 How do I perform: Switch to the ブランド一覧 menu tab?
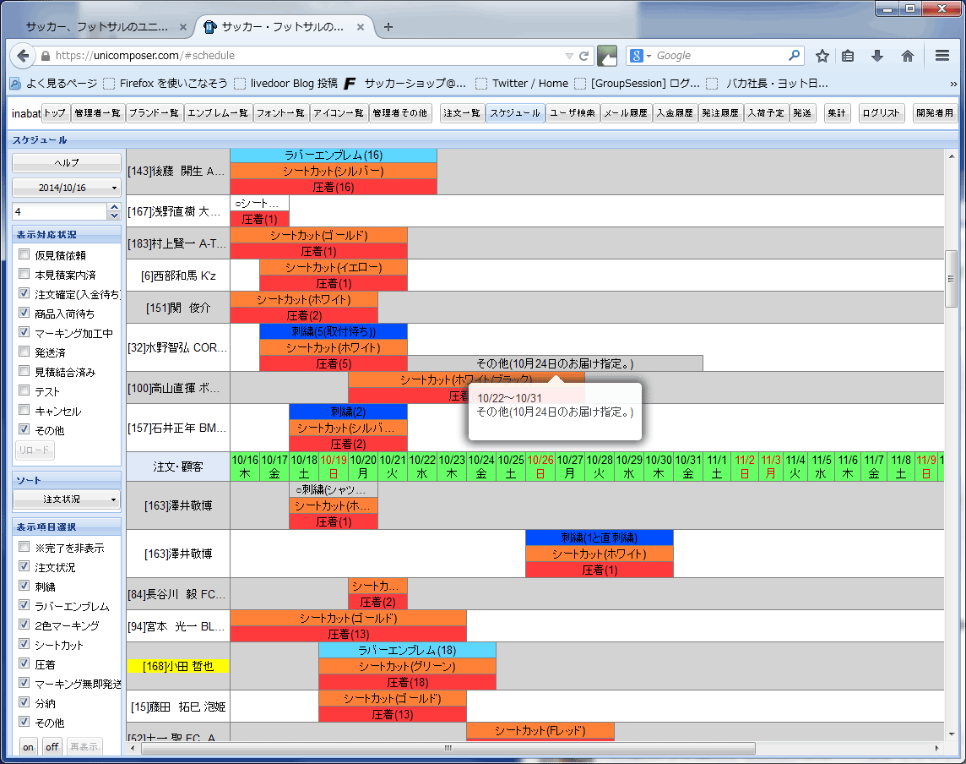point(155,113)
